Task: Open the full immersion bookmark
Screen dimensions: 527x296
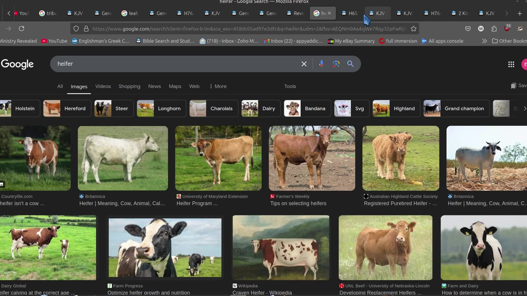Action: coord(398,41)
